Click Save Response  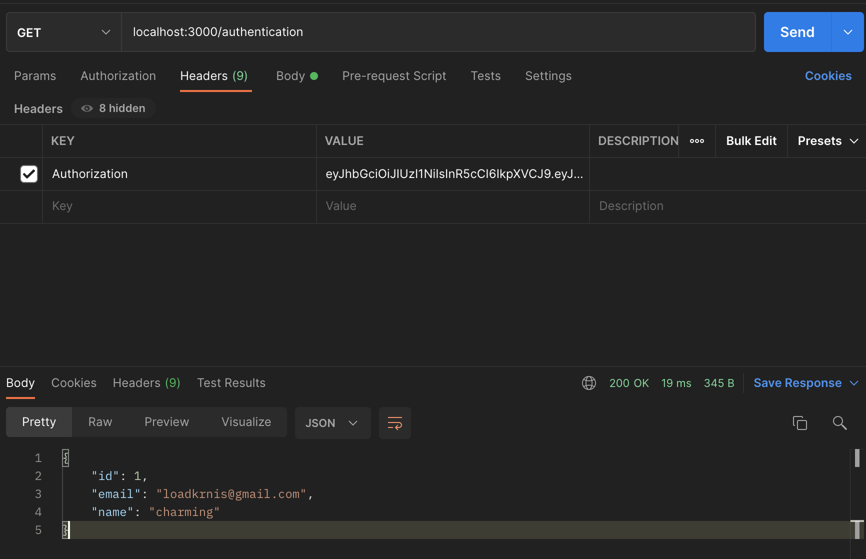797,383
